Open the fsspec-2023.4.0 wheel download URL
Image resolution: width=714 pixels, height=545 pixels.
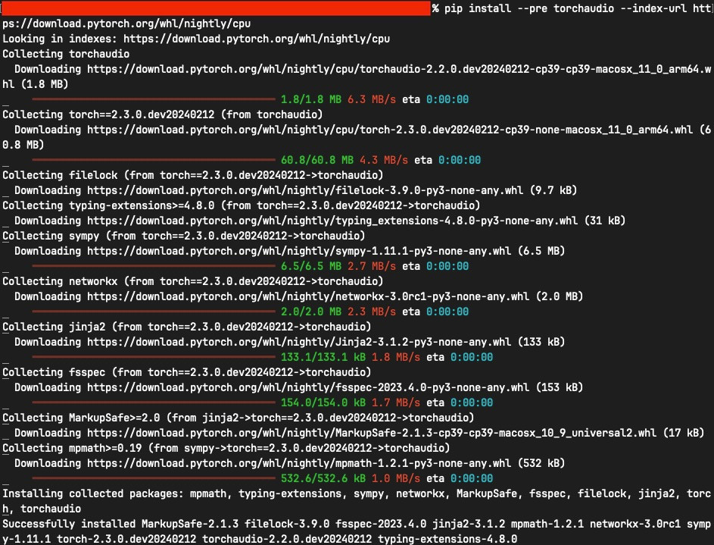pos(308,387)
